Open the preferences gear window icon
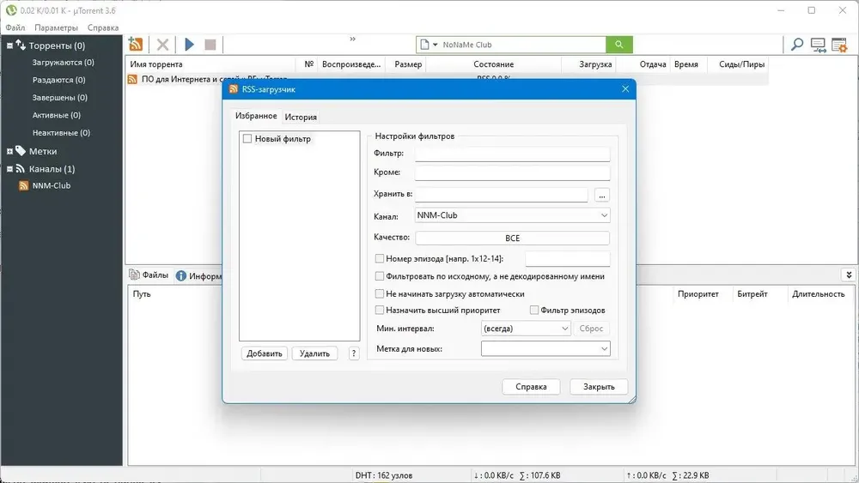This screenshot has width=859, height=483. point(839,45)
